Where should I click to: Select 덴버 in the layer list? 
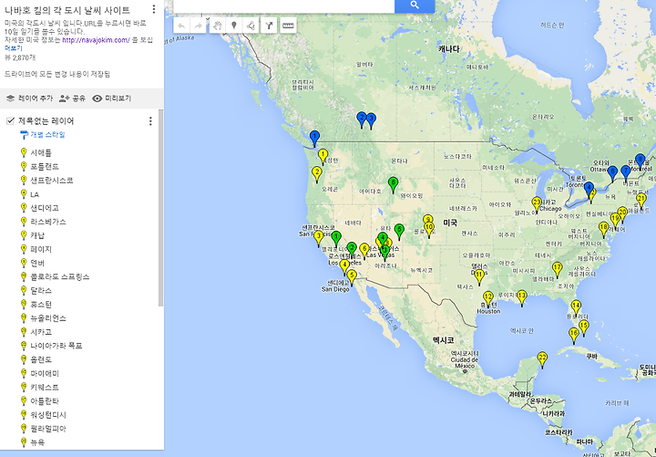[x=37, y=264]
